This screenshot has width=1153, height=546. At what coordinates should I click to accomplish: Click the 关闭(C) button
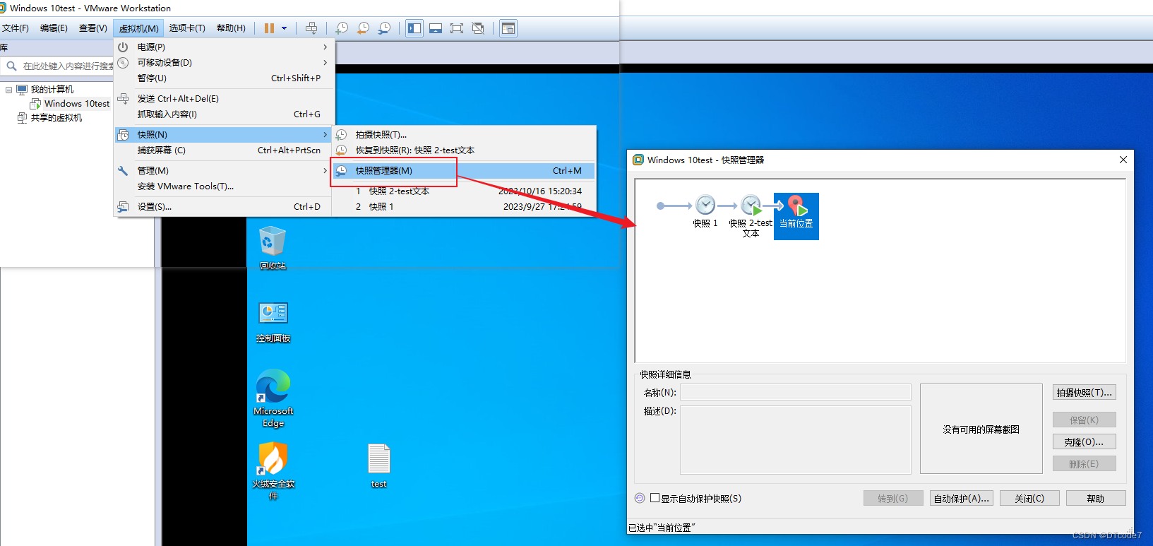point(1029,498)
